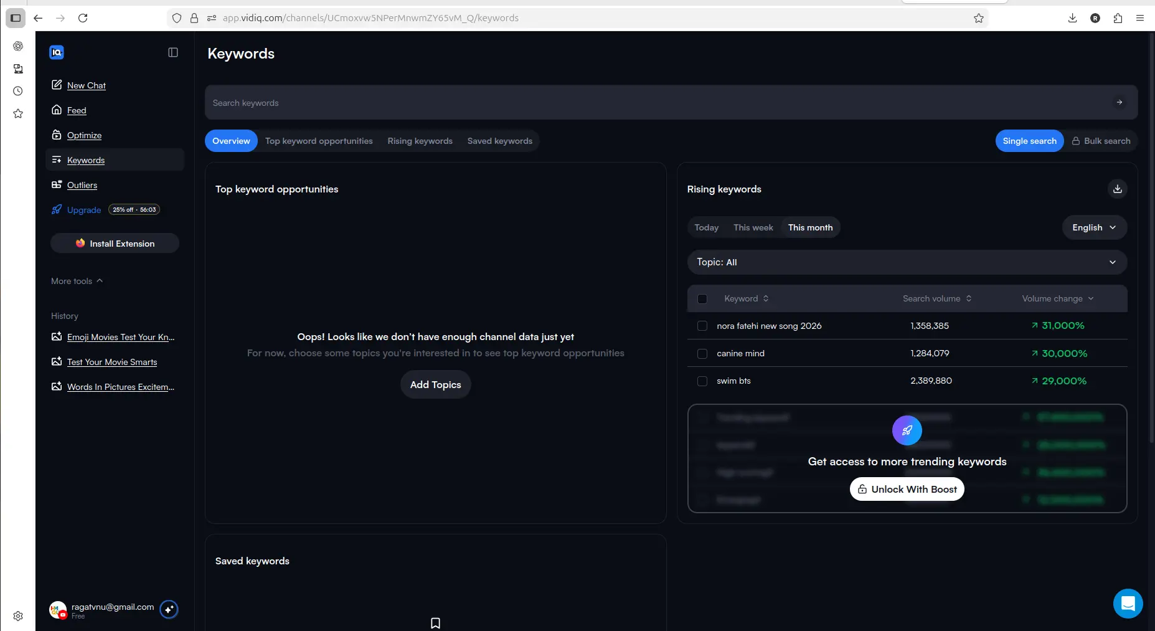Open the English language dropdown
The width and height of the screenshot is (1155, 631).
[x=1094, y=227]
